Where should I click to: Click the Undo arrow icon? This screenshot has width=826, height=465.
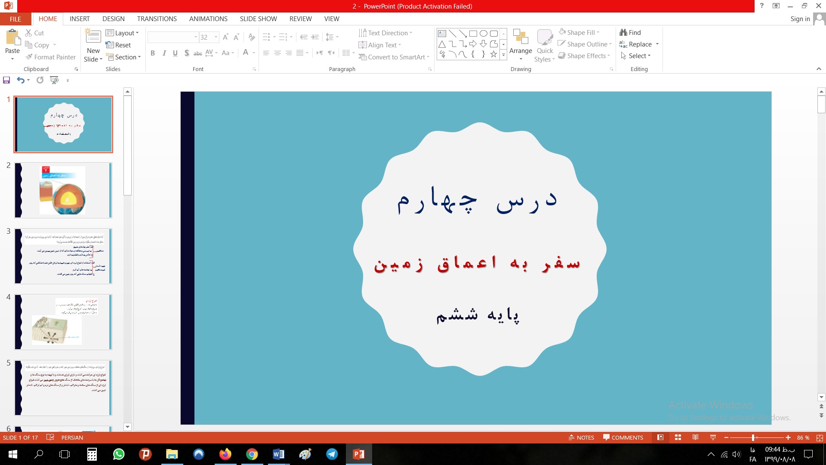(x=20, y=80)
